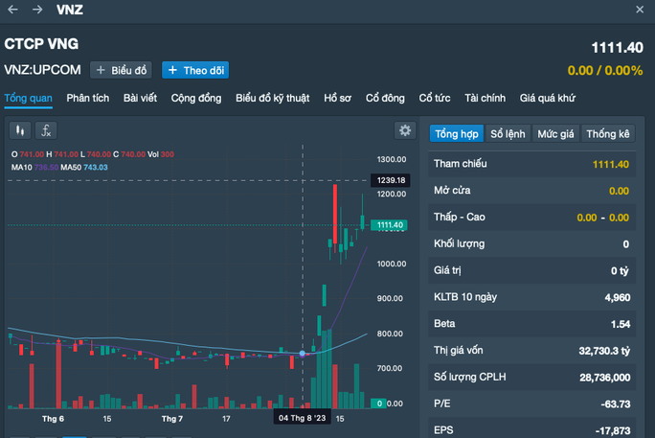
Task: Open Biểu đồ kỹ thuật tab
Action: click(x=273, y=98)
